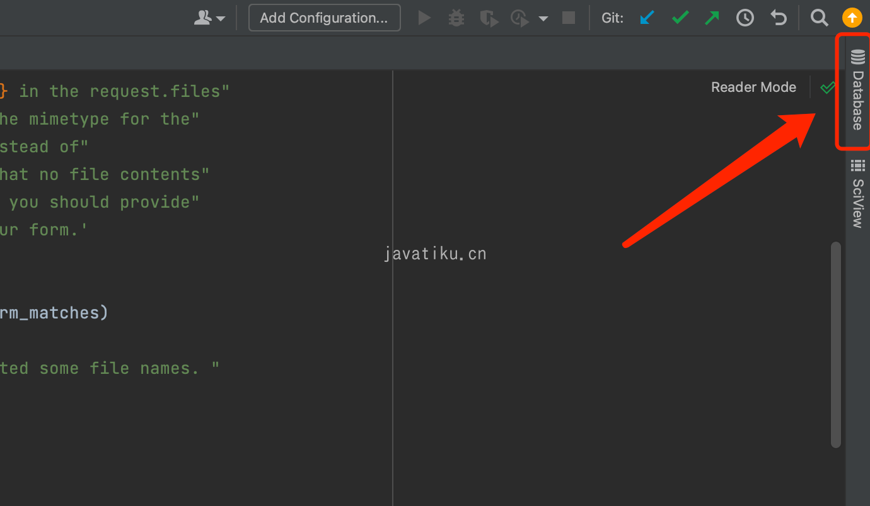Click the green inspections checkmark icon
Image resolution: width=870 pixels, height=506 pixels.
tap(827, 87)
